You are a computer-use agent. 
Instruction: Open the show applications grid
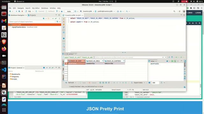(x=4, y=110)
